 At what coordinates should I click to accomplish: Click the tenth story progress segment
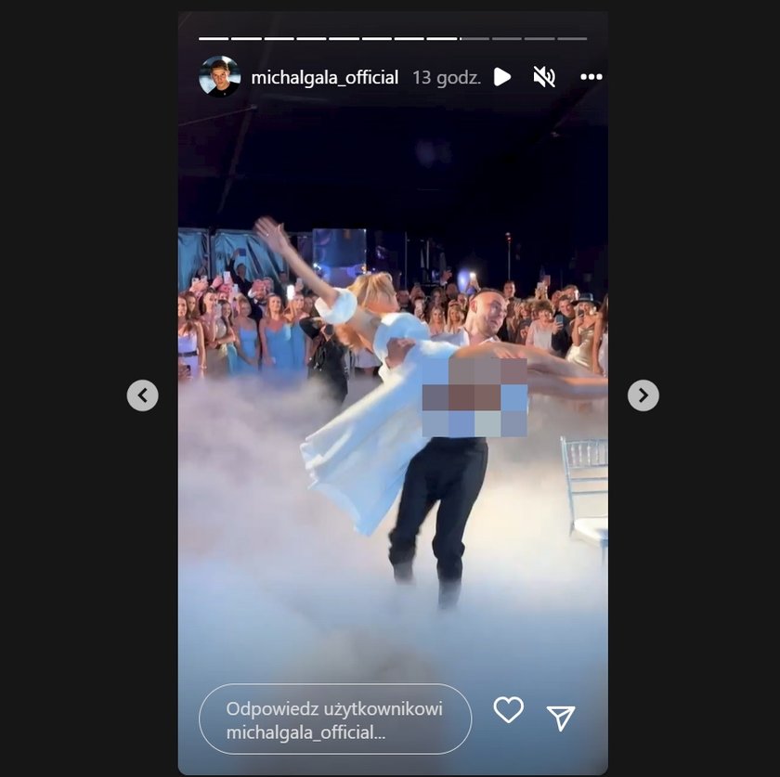pyautogui.click(x=507, y=38)
